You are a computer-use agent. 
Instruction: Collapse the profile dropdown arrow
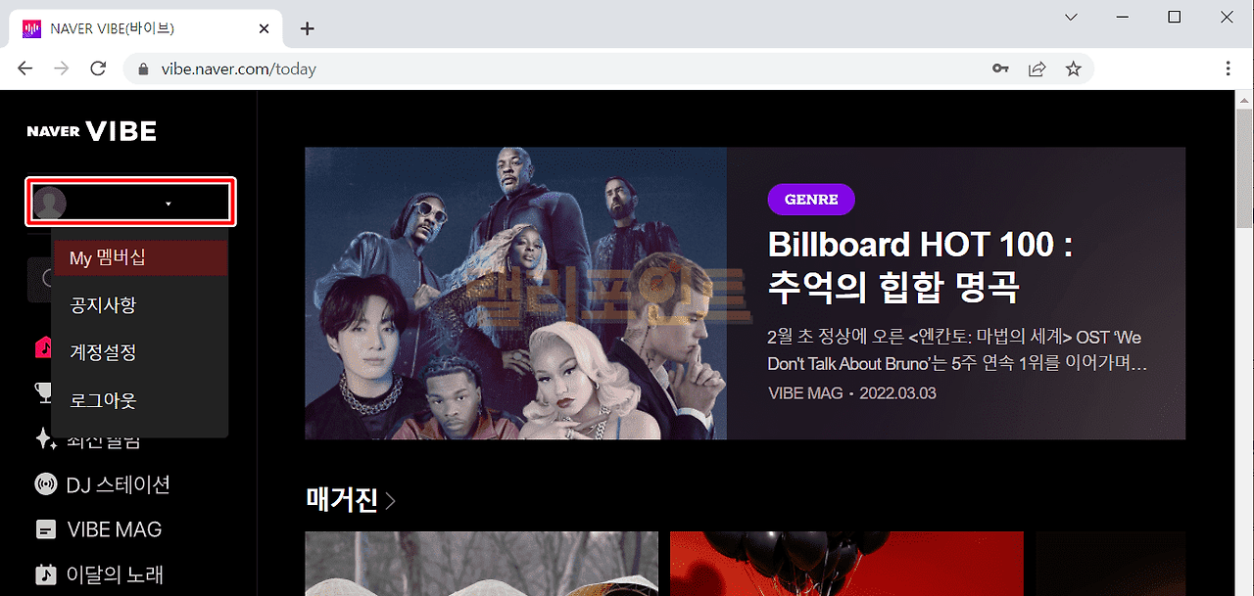[169, 204]
